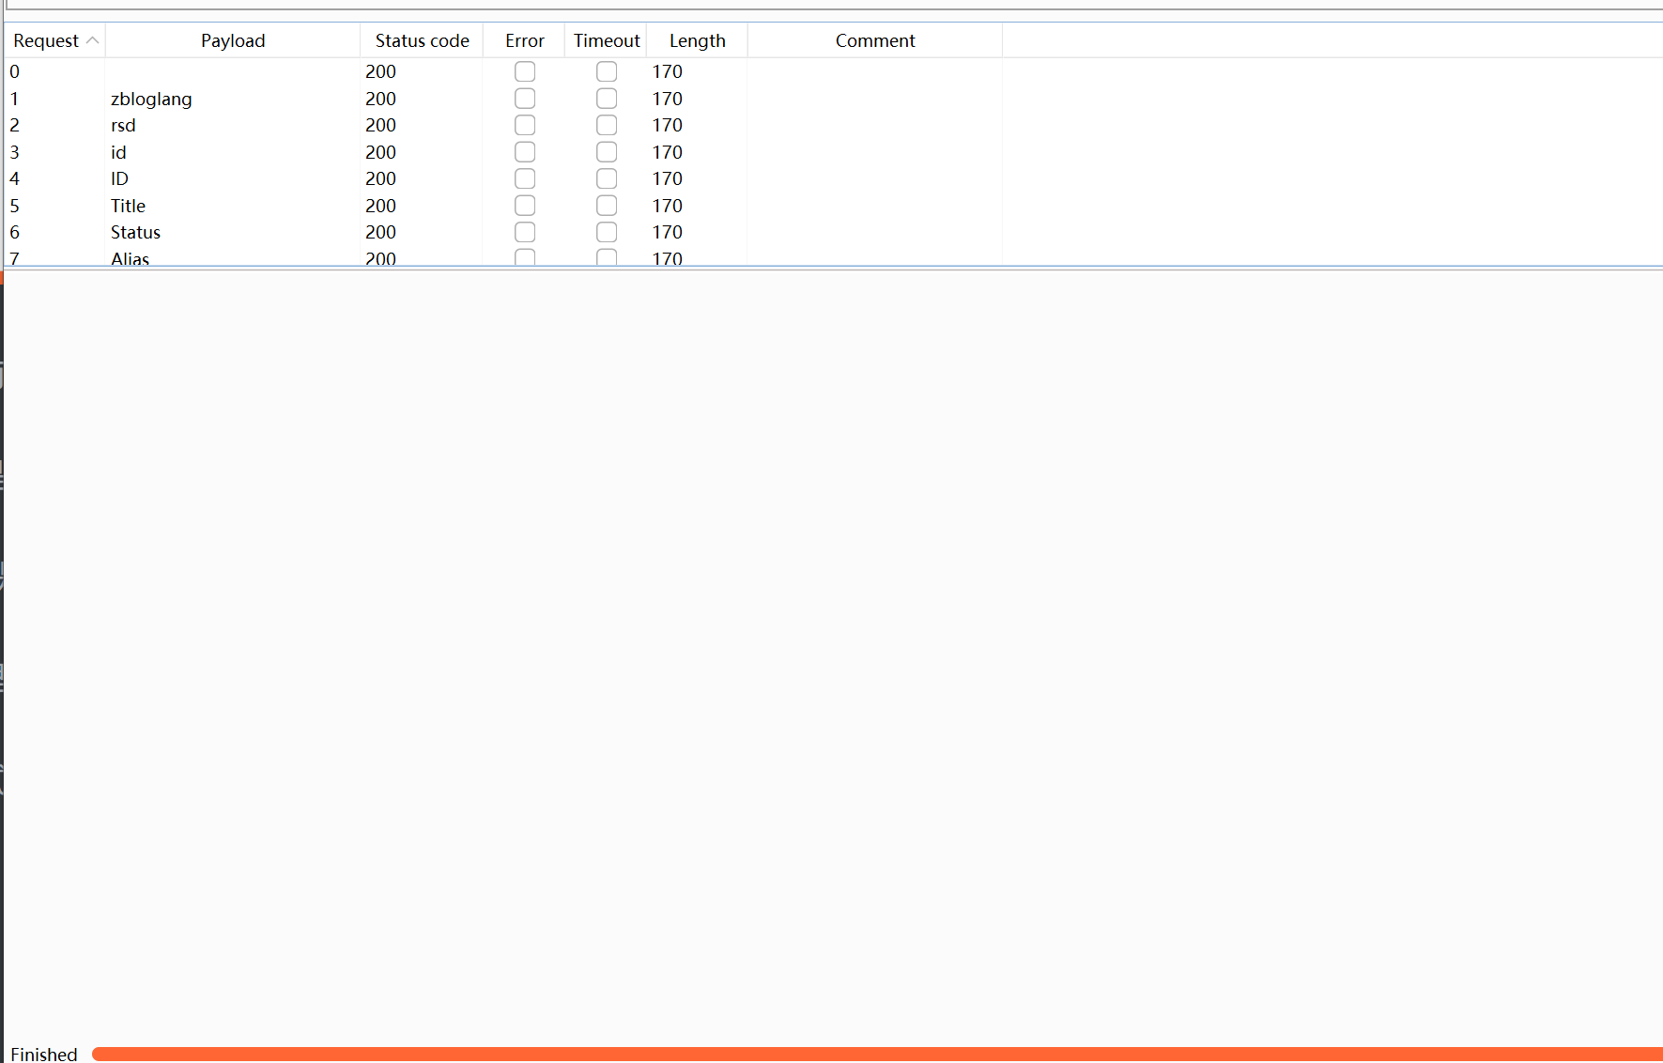Select the uppercase ID payload cell
Screen dimensions: 1663x1063
click(119, 178)
